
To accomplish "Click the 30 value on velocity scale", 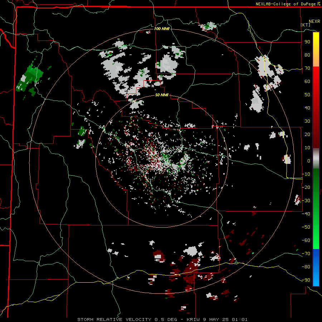I will 307,121.
